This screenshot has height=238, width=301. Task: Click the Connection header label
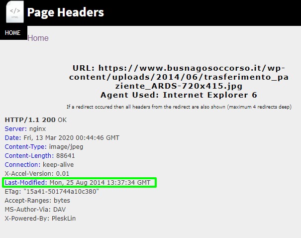[23, 165]
